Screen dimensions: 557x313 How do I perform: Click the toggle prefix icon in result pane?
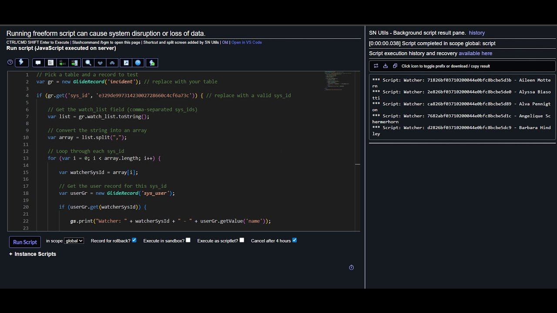[x=376, y=66]
